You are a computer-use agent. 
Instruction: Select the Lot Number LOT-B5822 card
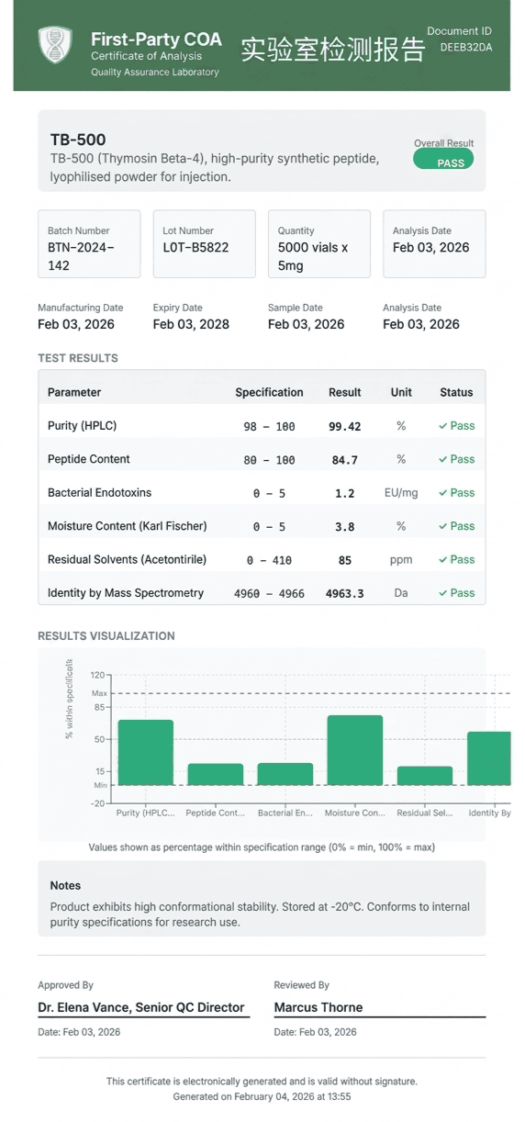204,244
